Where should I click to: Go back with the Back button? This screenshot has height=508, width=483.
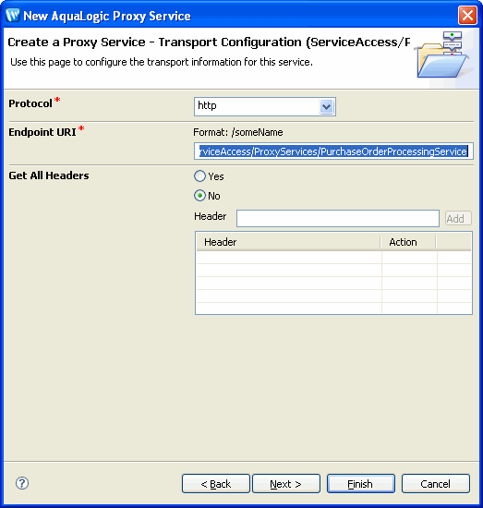[x=216, y=484]
